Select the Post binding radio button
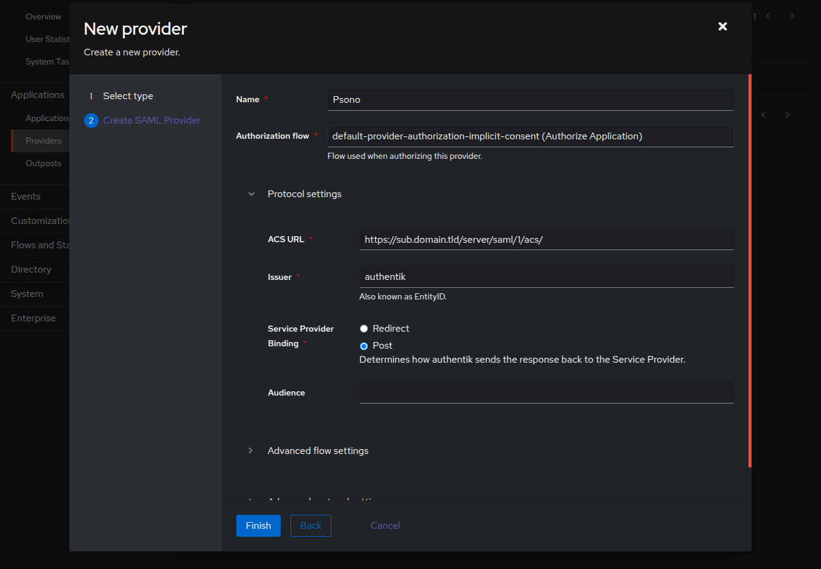Screen dimensions: 821x569 364,346
